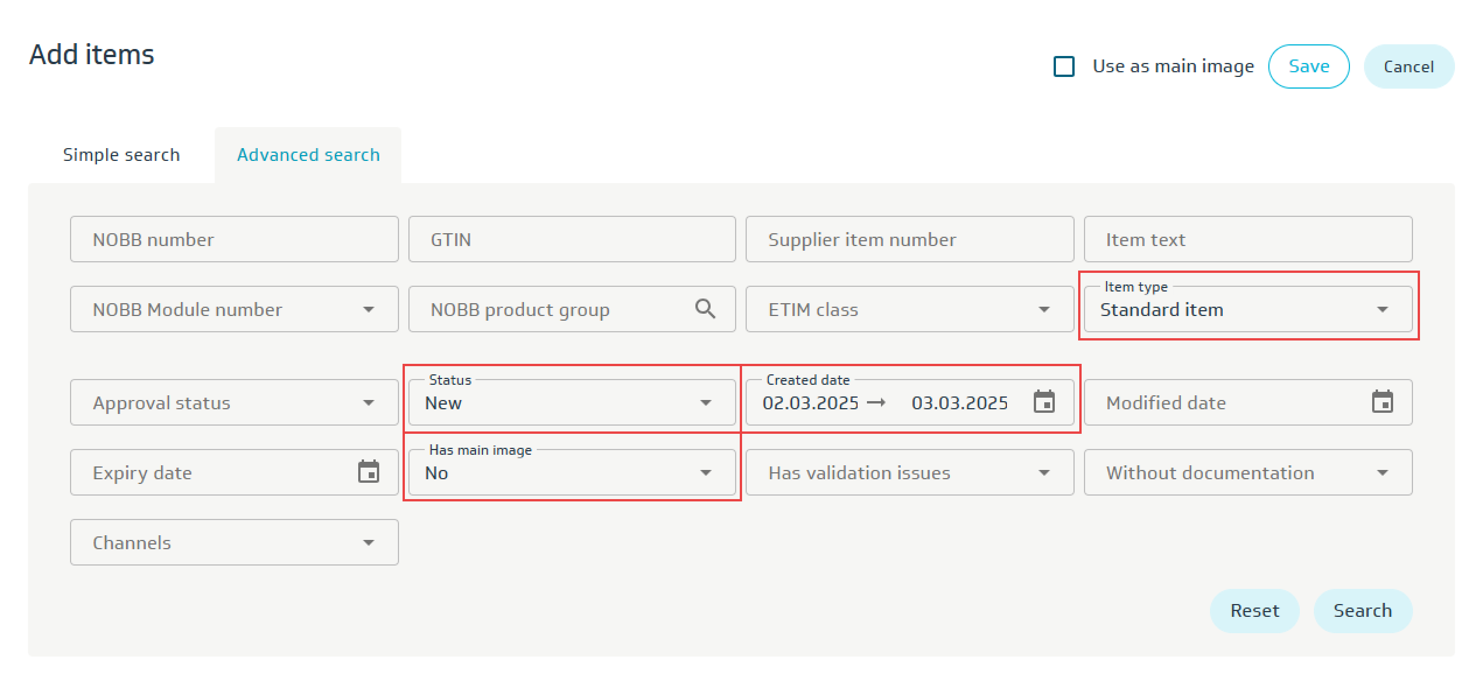Focus the NOBB number input field
Image resolution: width=1476 pixels, height=681 pixels.
(x=233, y=240)
